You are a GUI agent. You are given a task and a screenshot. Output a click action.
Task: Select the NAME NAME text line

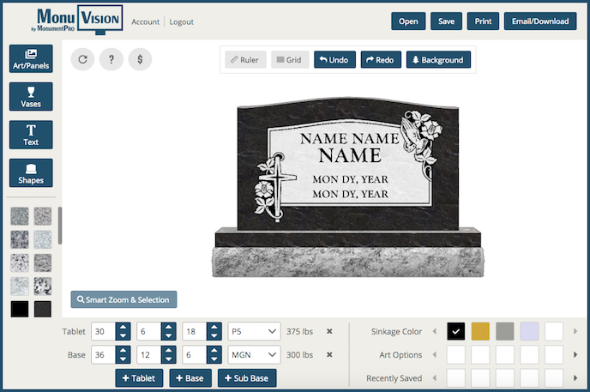click(x=350, y=138)
